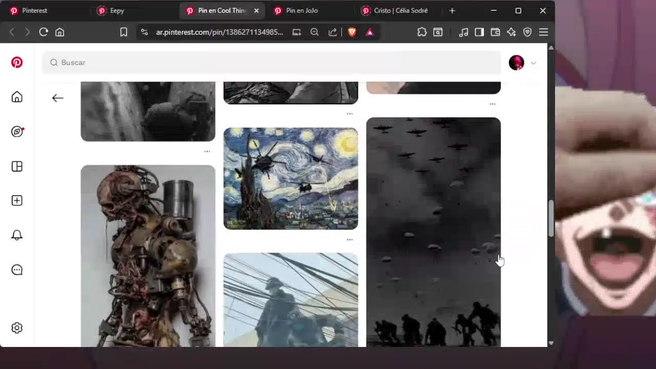Screen dimensions: 656x369
Task: Click the VPN shield icon in toolbar
Action: coord(527,32)
